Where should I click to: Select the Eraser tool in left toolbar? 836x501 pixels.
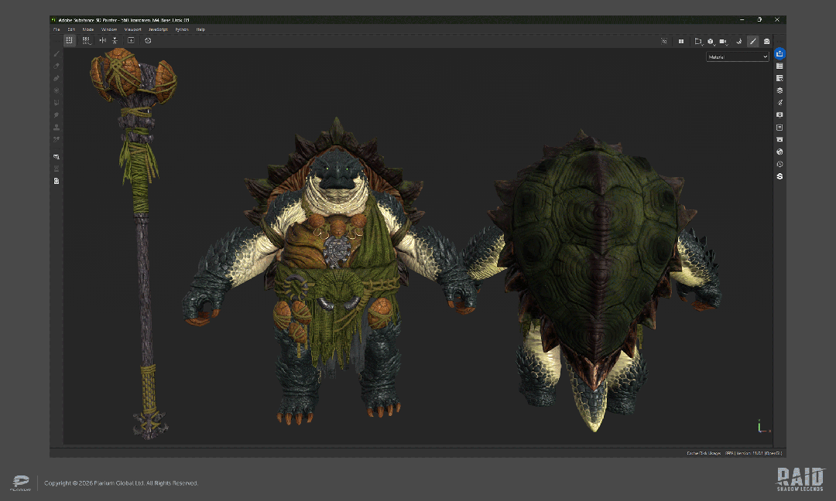pos(57,66)
